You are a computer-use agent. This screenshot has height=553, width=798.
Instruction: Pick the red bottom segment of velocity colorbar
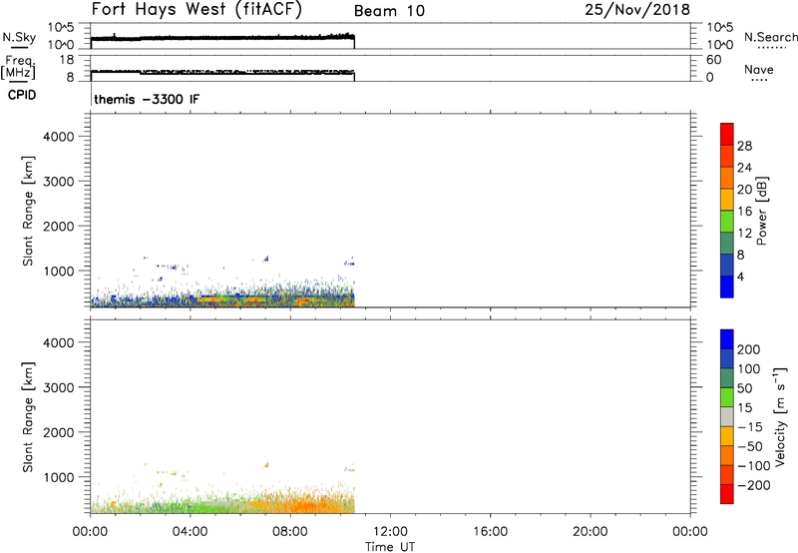pos(727,494)
